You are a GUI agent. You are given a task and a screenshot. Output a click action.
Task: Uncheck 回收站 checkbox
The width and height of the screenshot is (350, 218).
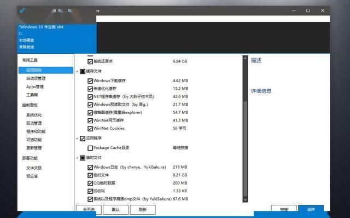(90, 191)
